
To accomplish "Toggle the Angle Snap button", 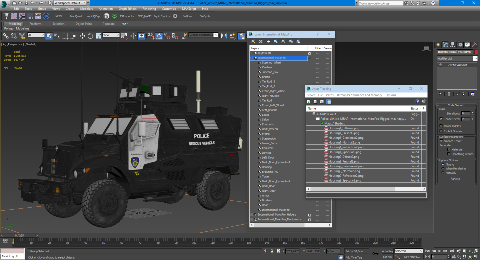I will 159,36.
